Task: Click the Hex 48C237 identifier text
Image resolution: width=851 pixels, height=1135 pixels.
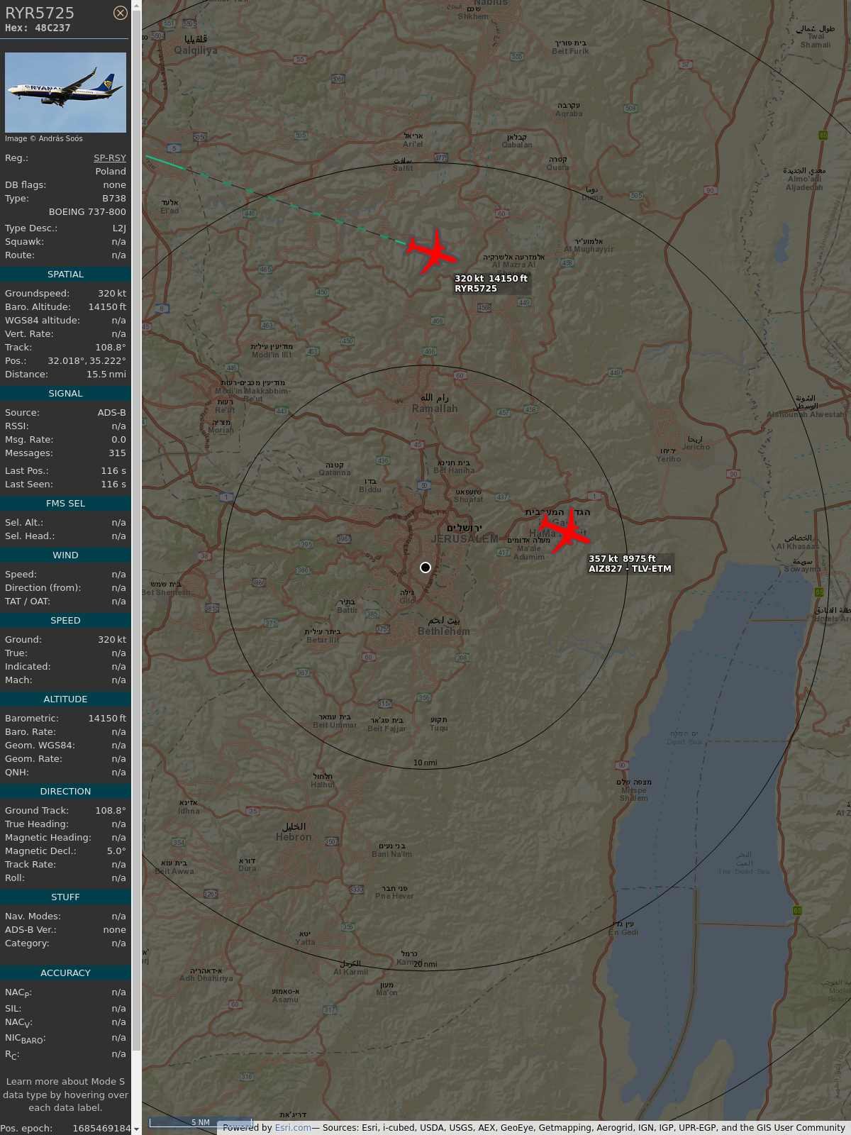Action: 38,28
